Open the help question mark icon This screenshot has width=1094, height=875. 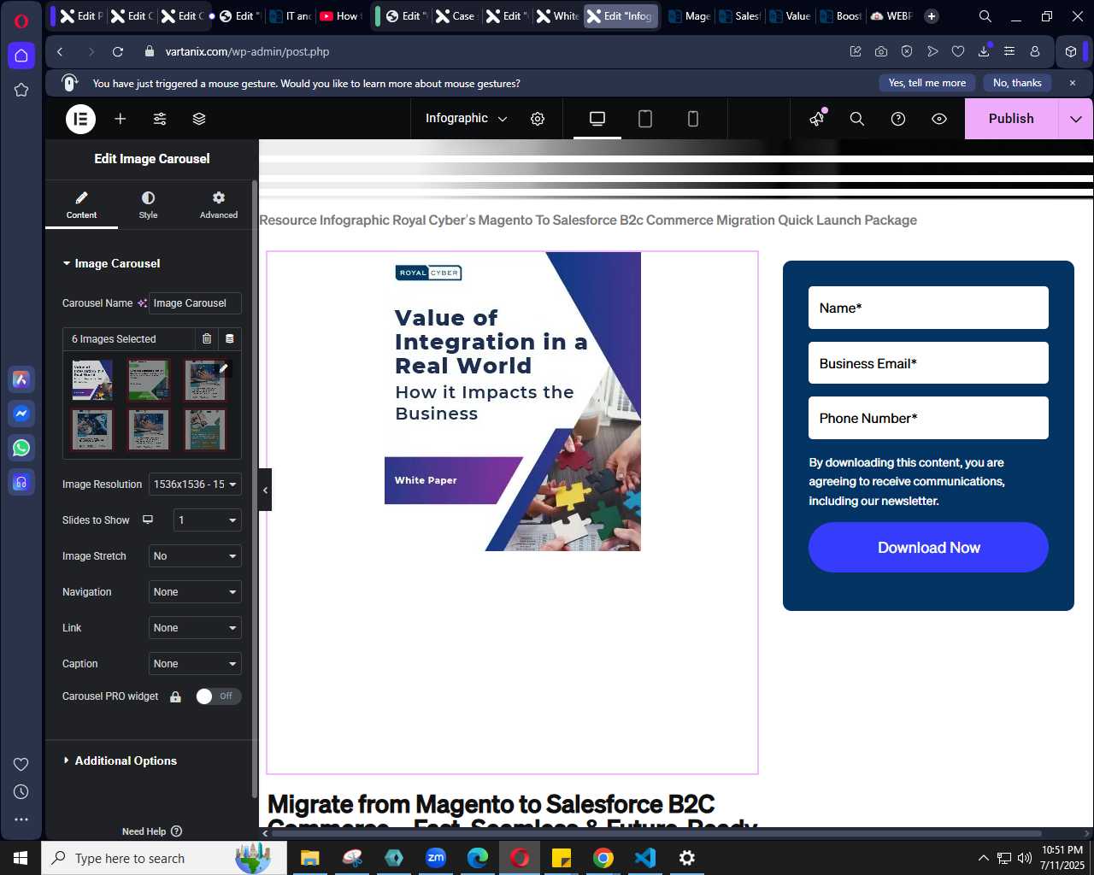pos(898,119)
